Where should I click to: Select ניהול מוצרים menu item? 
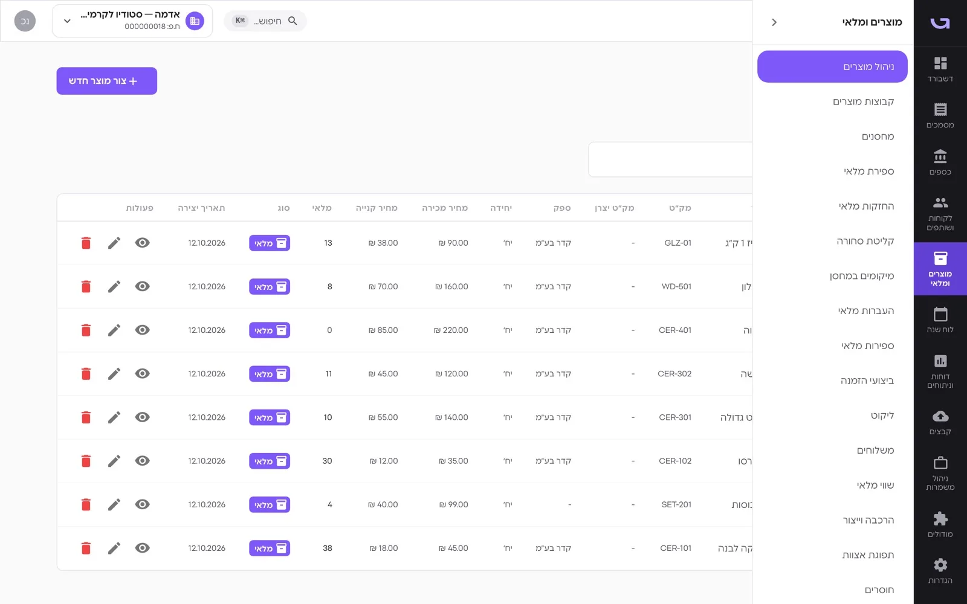pos(832,66)
